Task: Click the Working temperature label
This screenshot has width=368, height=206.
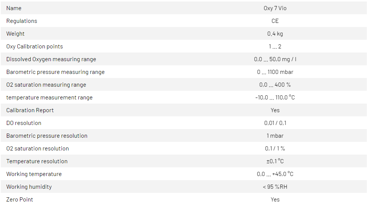Action: pyautogui.click(x=34, y=174)
